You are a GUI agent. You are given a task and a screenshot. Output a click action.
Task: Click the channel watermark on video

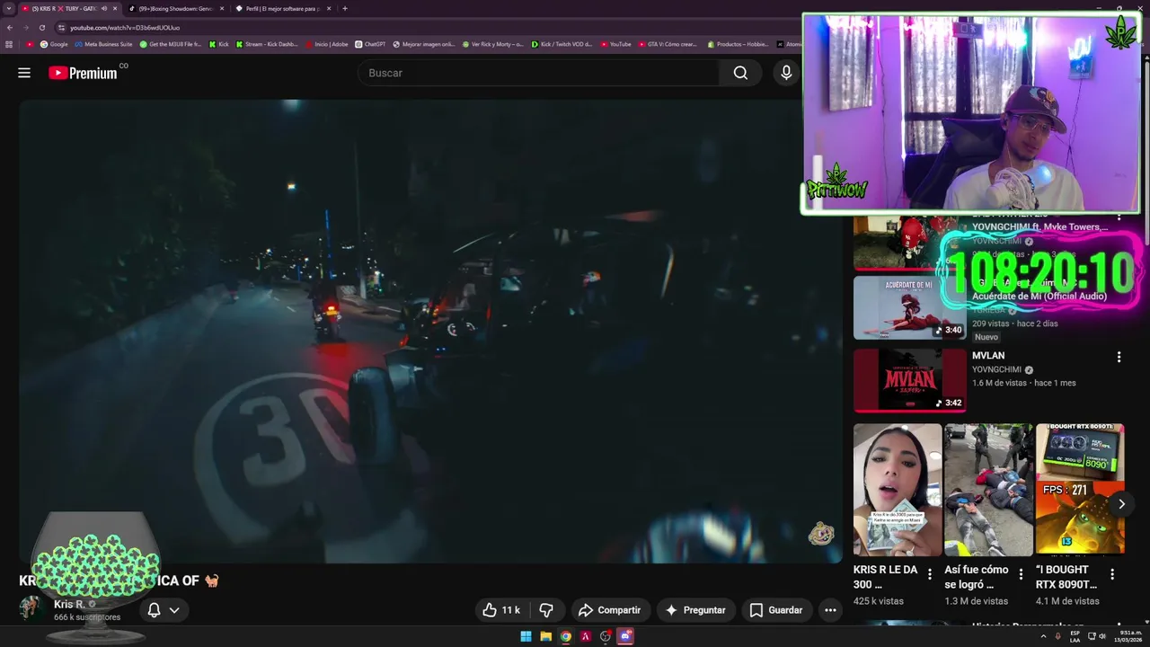click(821, 534)
